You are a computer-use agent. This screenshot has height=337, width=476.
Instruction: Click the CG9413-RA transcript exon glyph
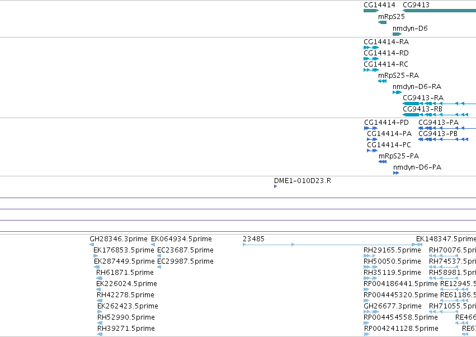click(411, 104)
